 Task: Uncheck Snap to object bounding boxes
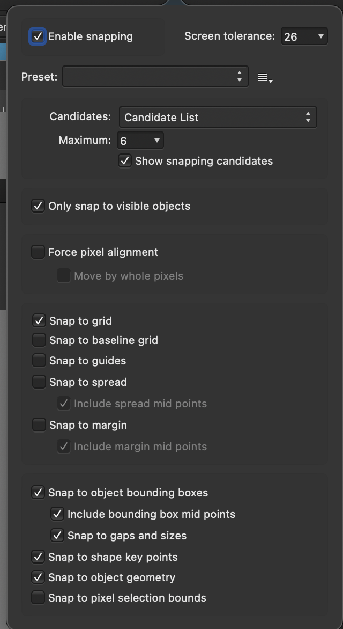pyautogui.click(x=38, y=492)
